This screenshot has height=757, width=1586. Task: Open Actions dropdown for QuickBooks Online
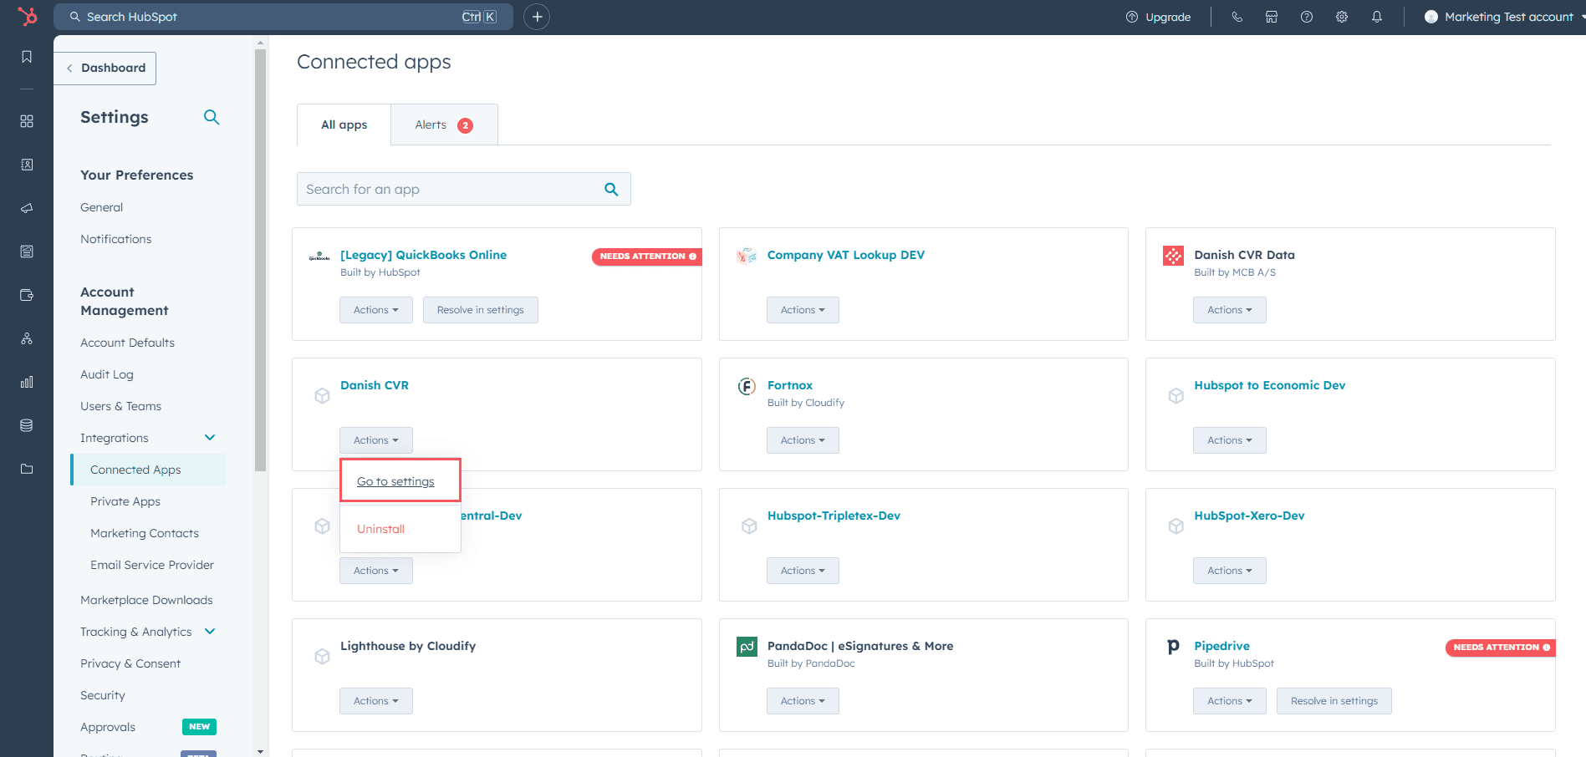click(x=375, y=310)
